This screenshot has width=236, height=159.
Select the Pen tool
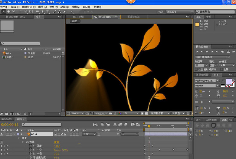42,12
